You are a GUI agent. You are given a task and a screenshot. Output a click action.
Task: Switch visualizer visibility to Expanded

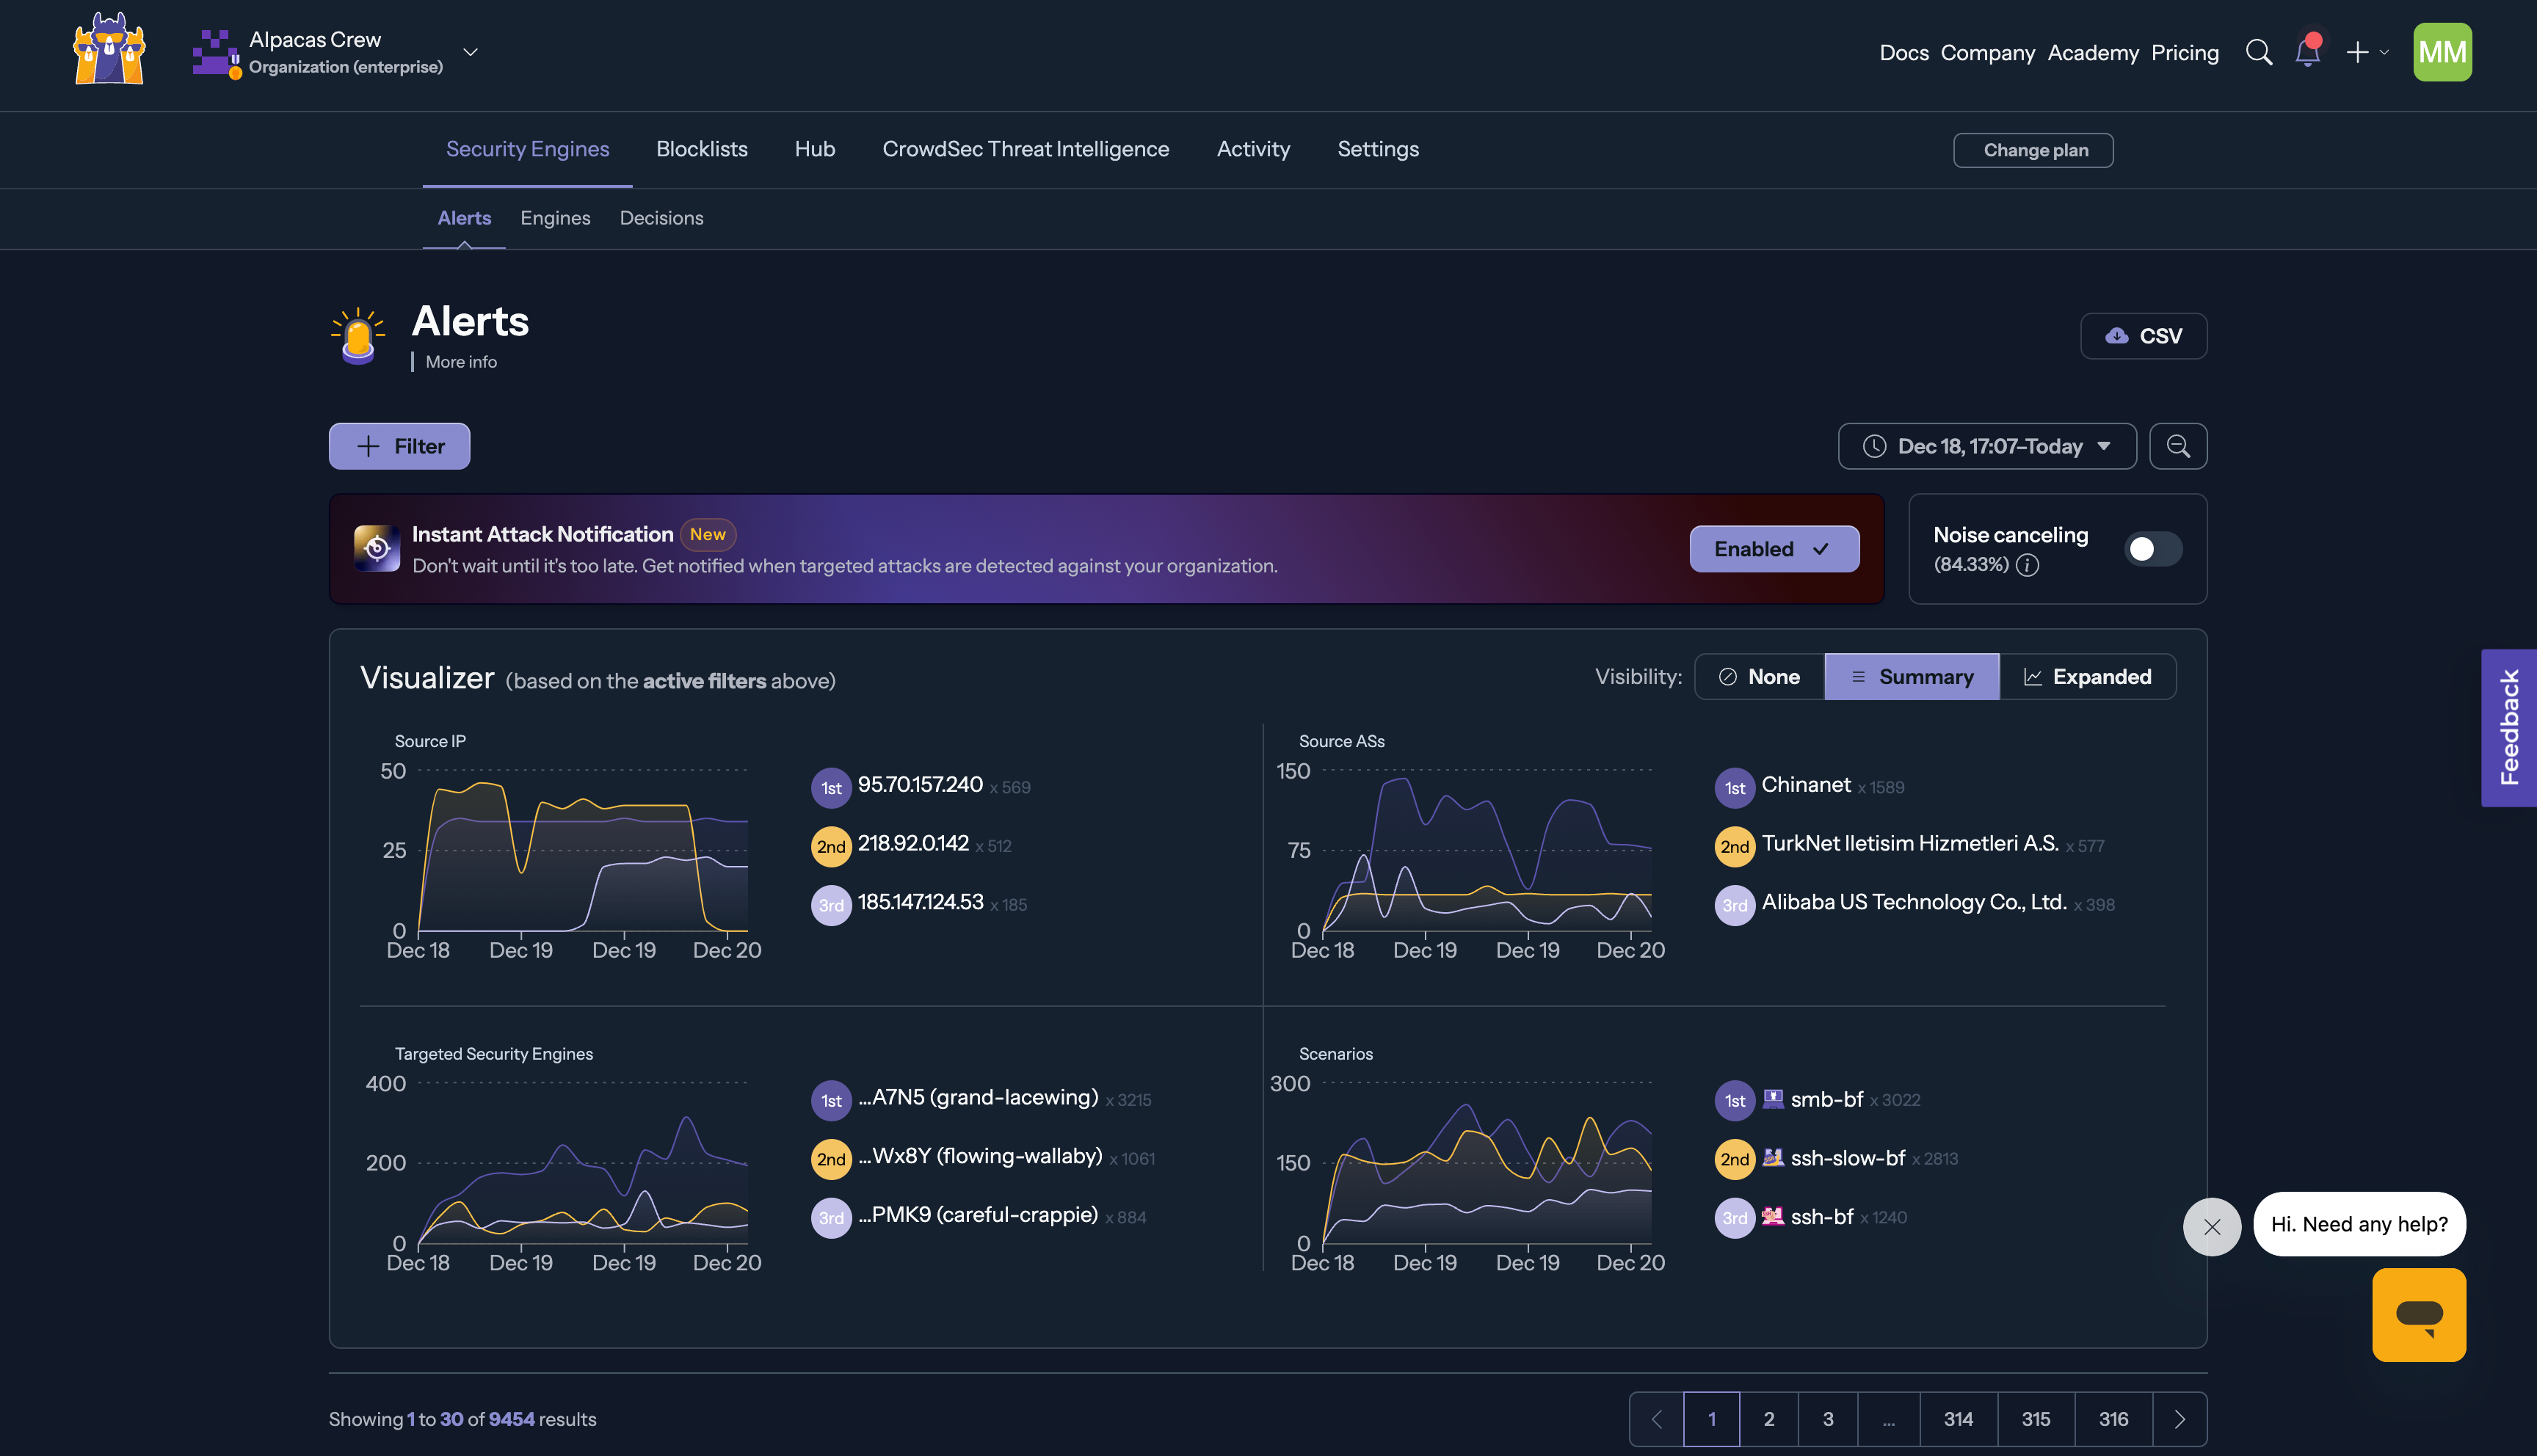pyautogui.click(x=2088, y=676)
